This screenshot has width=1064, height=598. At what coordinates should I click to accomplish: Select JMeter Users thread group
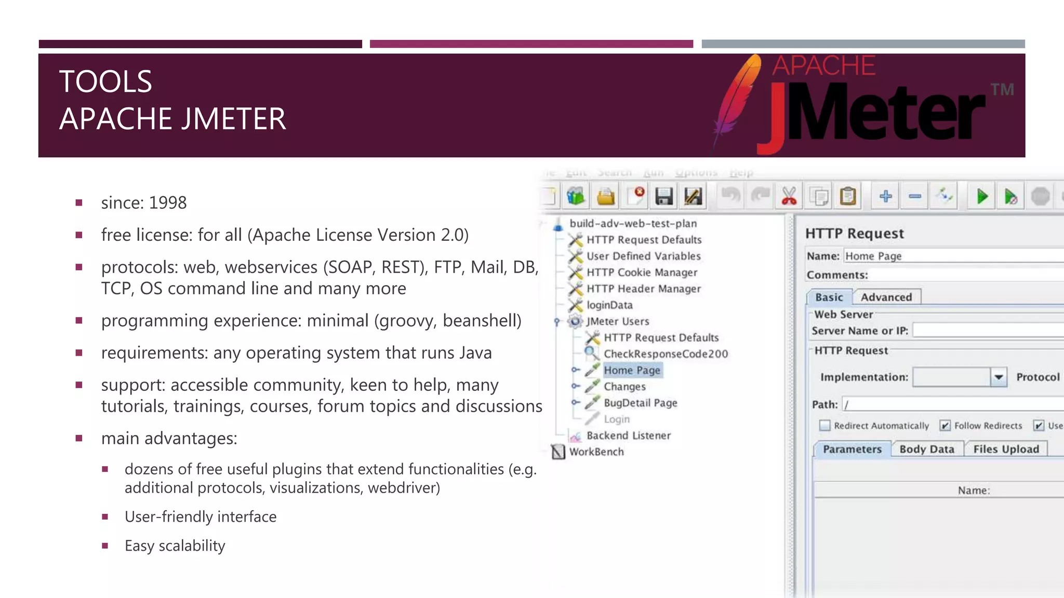point(618,321)
